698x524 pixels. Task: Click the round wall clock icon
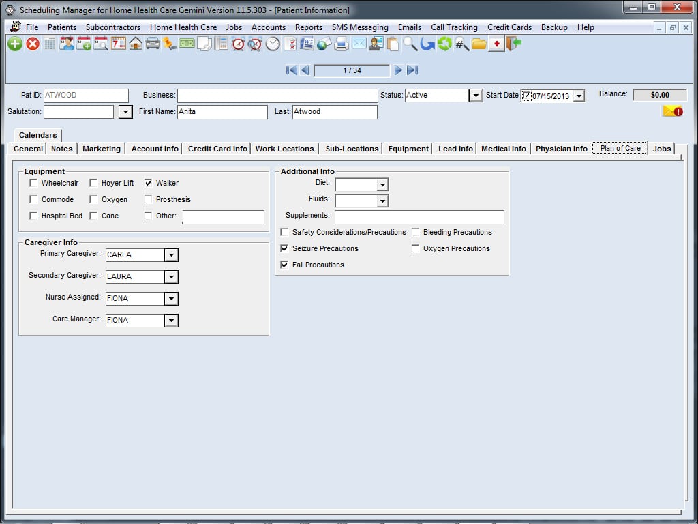pyautogui.click(x=273, y=44)
